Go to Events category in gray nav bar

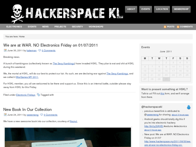tap(32, 27)
